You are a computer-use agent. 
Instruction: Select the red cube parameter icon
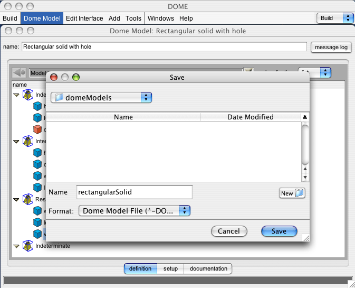click(x=37, y=129)
